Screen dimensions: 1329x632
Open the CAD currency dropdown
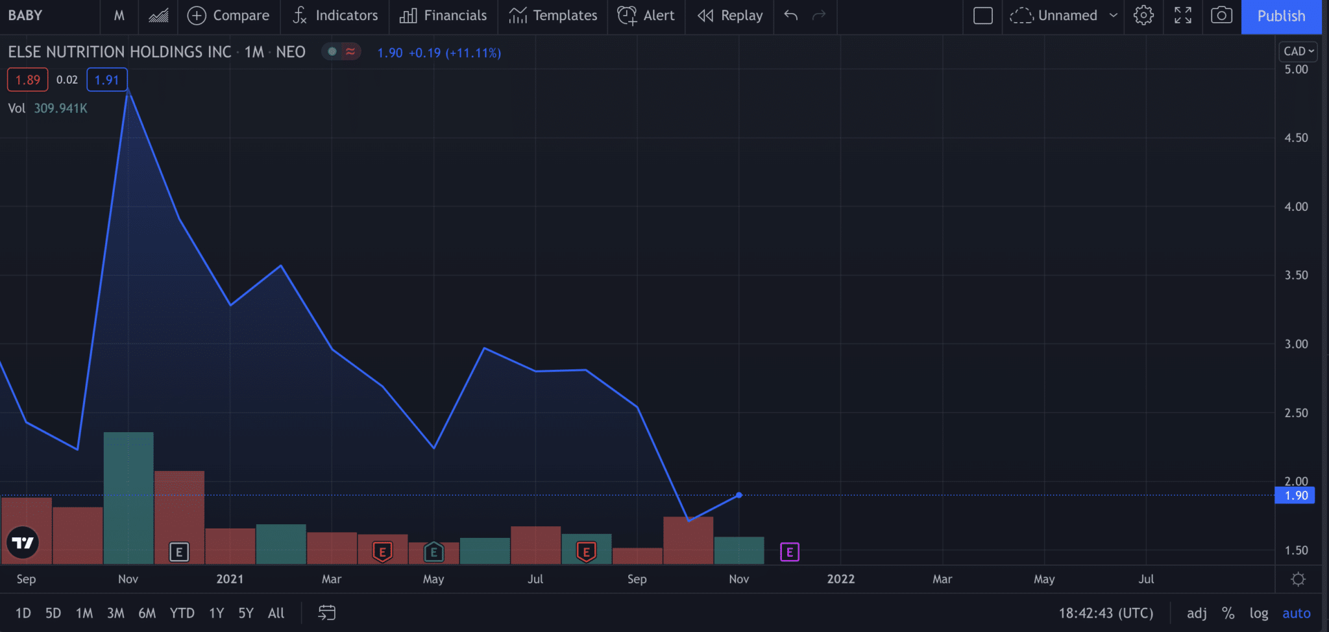pyautogui.click(x=1299, y=51)
